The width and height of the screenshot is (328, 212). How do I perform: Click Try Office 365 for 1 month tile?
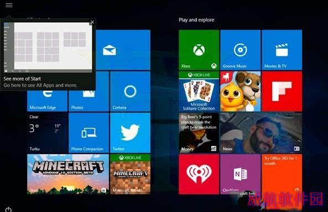point(282,174)
